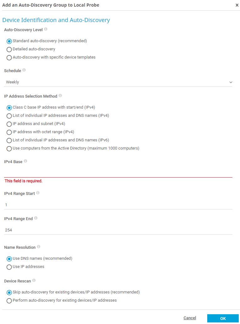This screenshot has height=324, width=240.
Task: Select IP address and subnet (IPv4)
Action: click(x=9, y=124)
